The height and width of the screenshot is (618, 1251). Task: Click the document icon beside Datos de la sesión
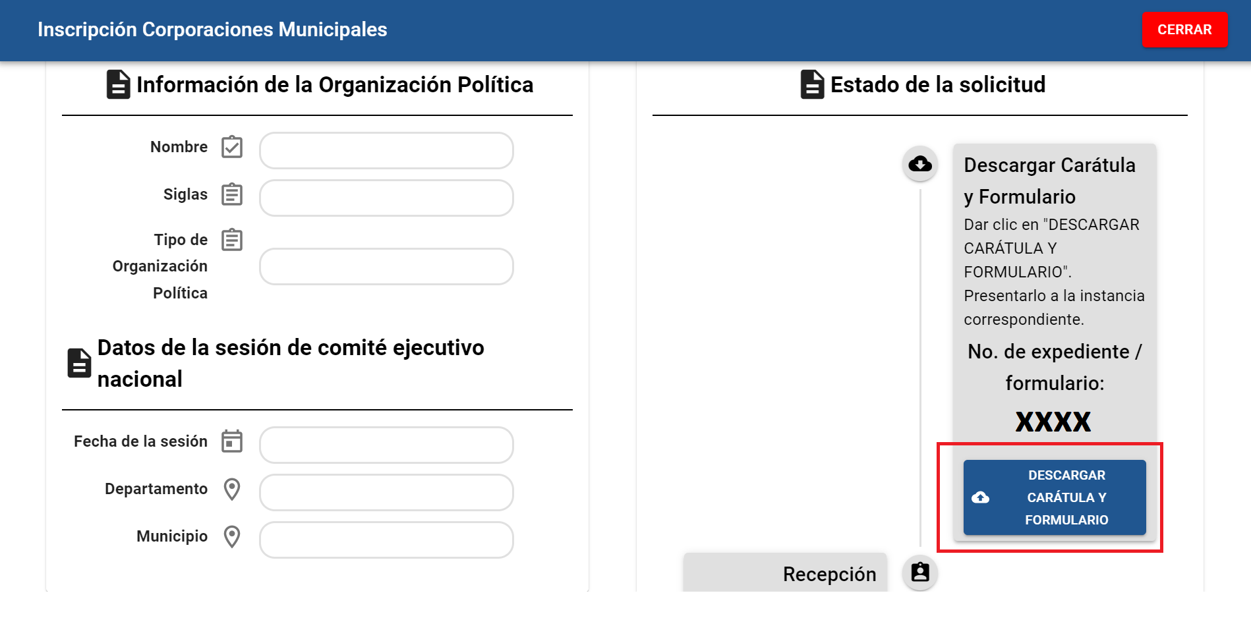click(x=79, y=363)
